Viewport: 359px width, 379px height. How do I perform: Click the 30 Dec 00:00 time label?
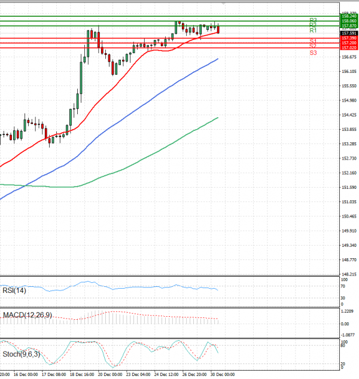click(x=223, y=374)
